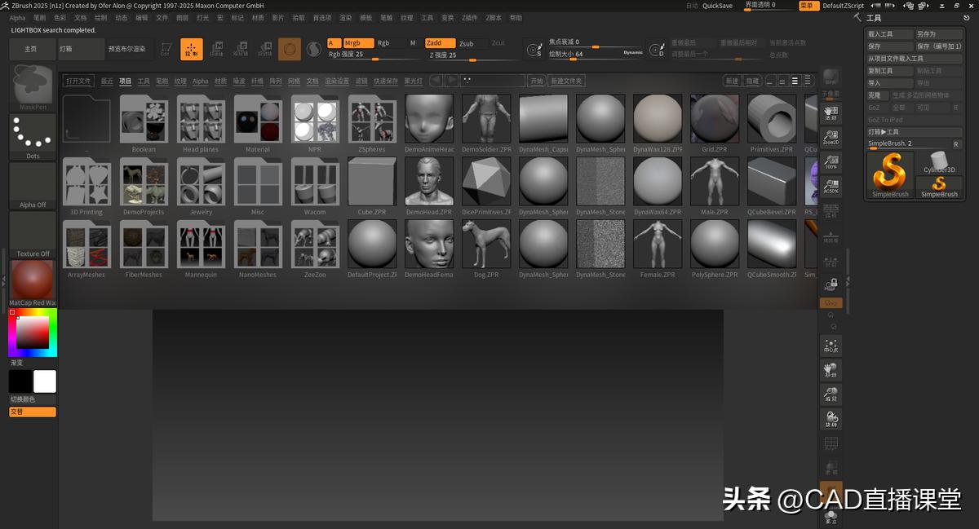Toggle the Zadd sculpting mode

[439, 42]
